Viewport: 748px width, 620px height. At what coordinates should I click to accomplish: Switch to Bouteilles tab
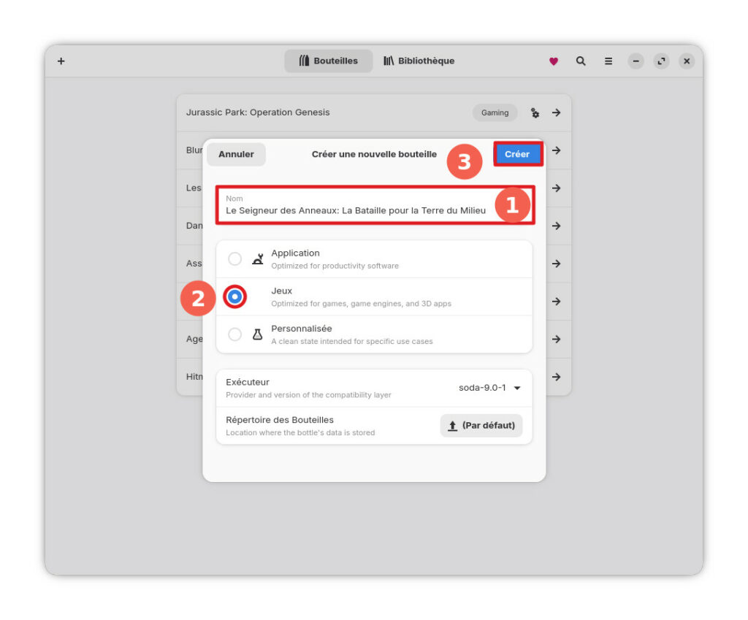(329, 61)
